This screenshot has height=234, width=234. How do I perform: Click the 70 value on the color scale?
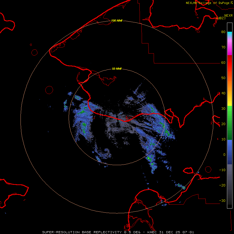pos(223,47)
